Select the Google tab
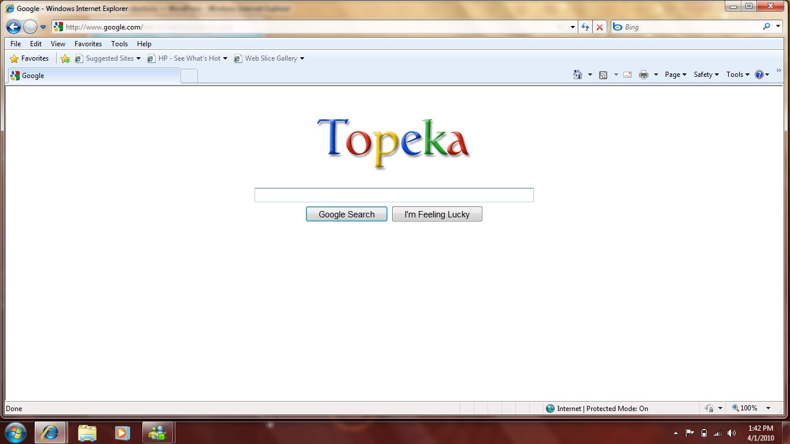 tap(93, 76)
